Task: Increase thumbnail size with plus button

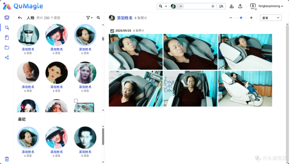Action: (251, 18)
